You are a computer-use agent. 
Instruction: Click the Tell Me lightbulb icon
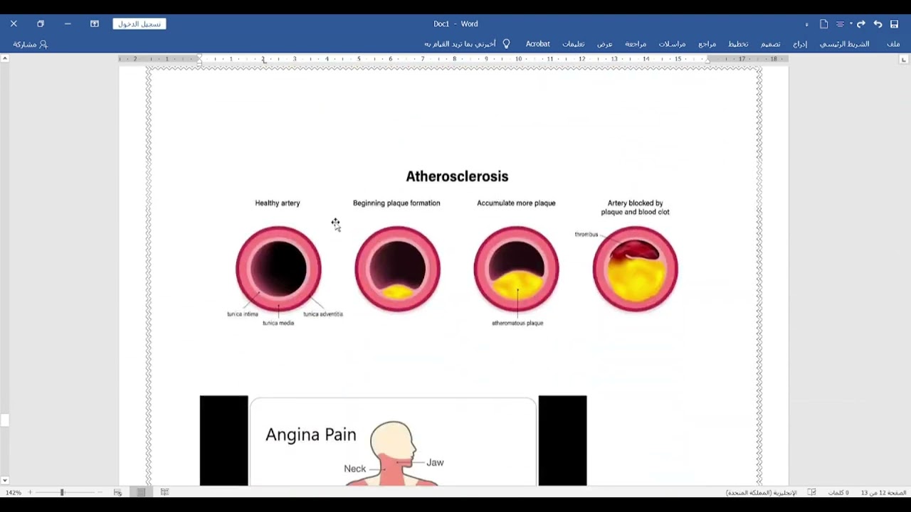(506, 44)
